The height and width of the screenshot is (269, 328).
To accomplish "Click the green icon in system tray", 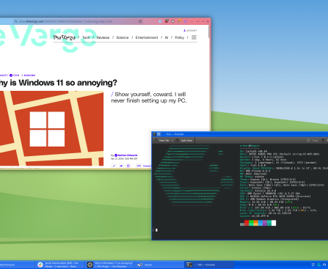I will [x=318, y=265].
